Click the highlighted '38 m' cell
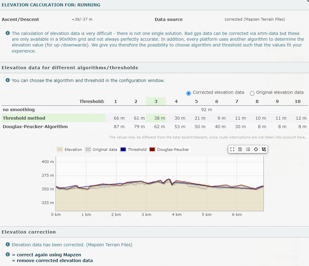 click(159, 118)
